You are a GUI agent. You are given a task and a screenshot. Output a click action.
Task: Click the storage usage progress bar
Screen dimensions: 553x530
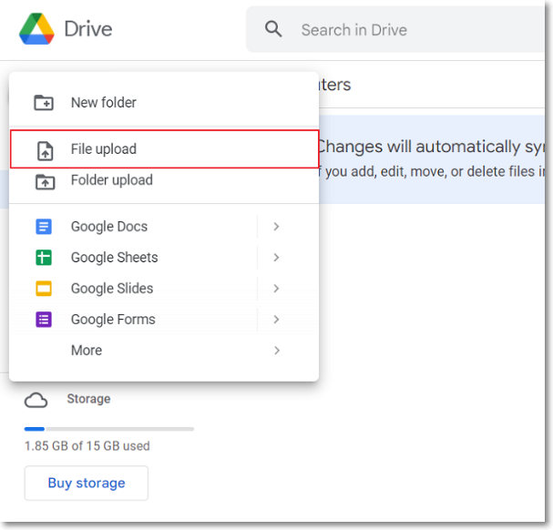coord(109,429)
